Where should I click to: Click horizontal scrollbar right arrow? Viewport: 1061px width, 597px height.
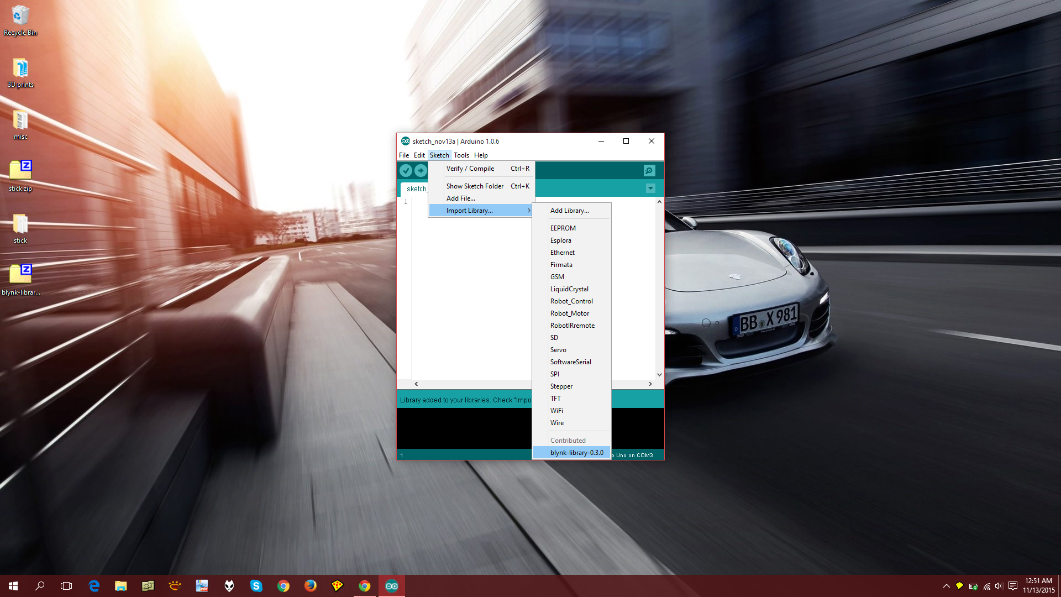[x=650, y=384]
